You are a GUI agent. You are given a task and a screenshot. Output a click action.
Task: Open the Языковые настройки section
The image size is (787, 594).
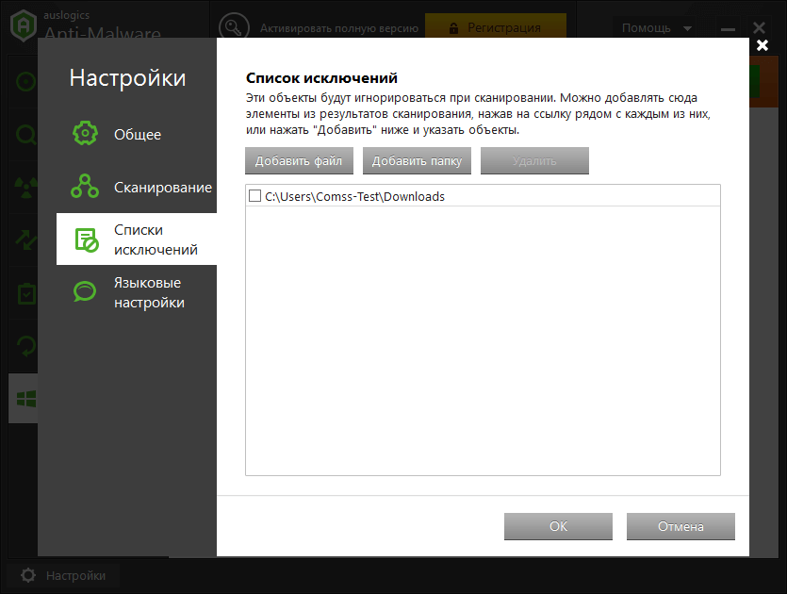point(137,292)
